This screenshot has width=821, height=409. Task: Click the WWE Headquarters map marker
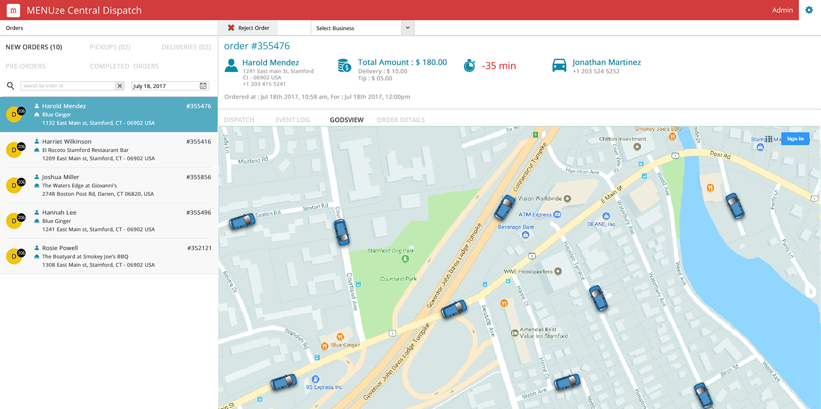tap(558, 271)
